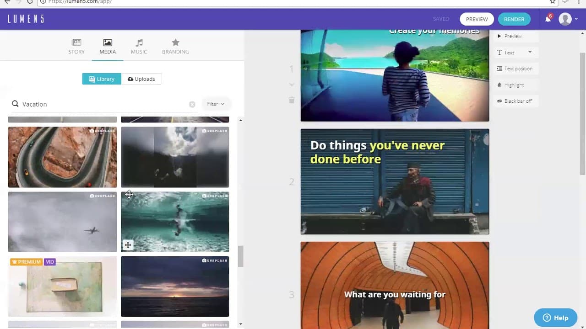
Task: Open the Music section
Action: coord(139,46)
